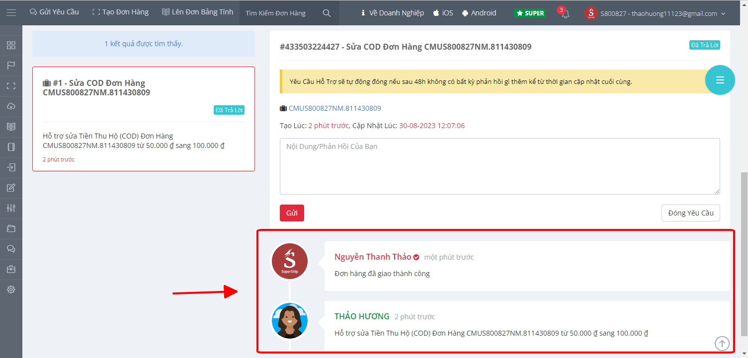
Task: Open the CMUS800827NM.811430809 order link
Action: (334, 108)
